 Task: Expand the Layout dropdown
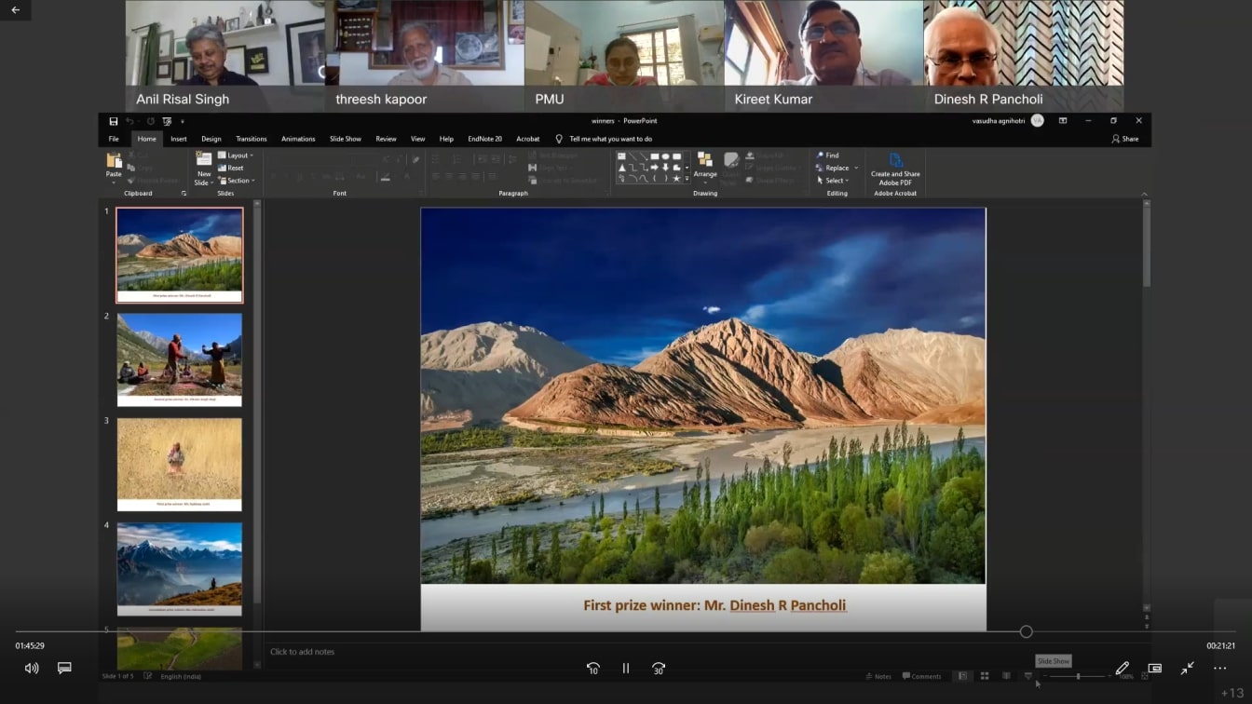(237, 156)
